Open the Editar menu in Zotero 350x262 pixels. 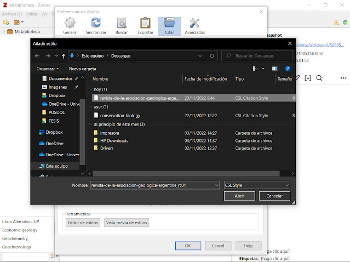point(32,14)
